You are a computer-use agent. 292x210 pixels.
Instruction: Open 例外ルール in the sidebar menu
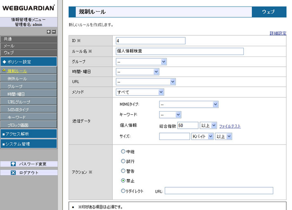(x=17, y=79)
